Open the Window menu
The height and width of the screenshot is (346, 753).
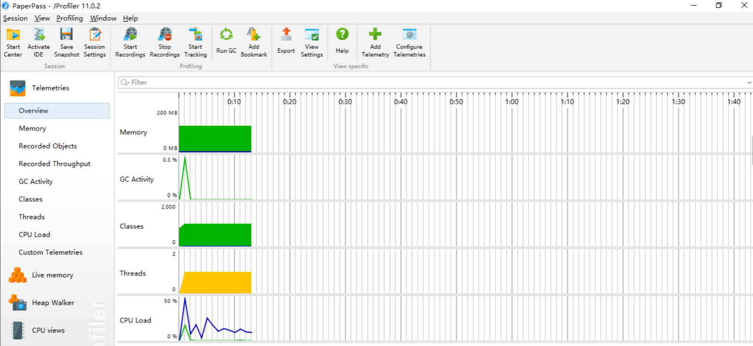click(103, 18)
